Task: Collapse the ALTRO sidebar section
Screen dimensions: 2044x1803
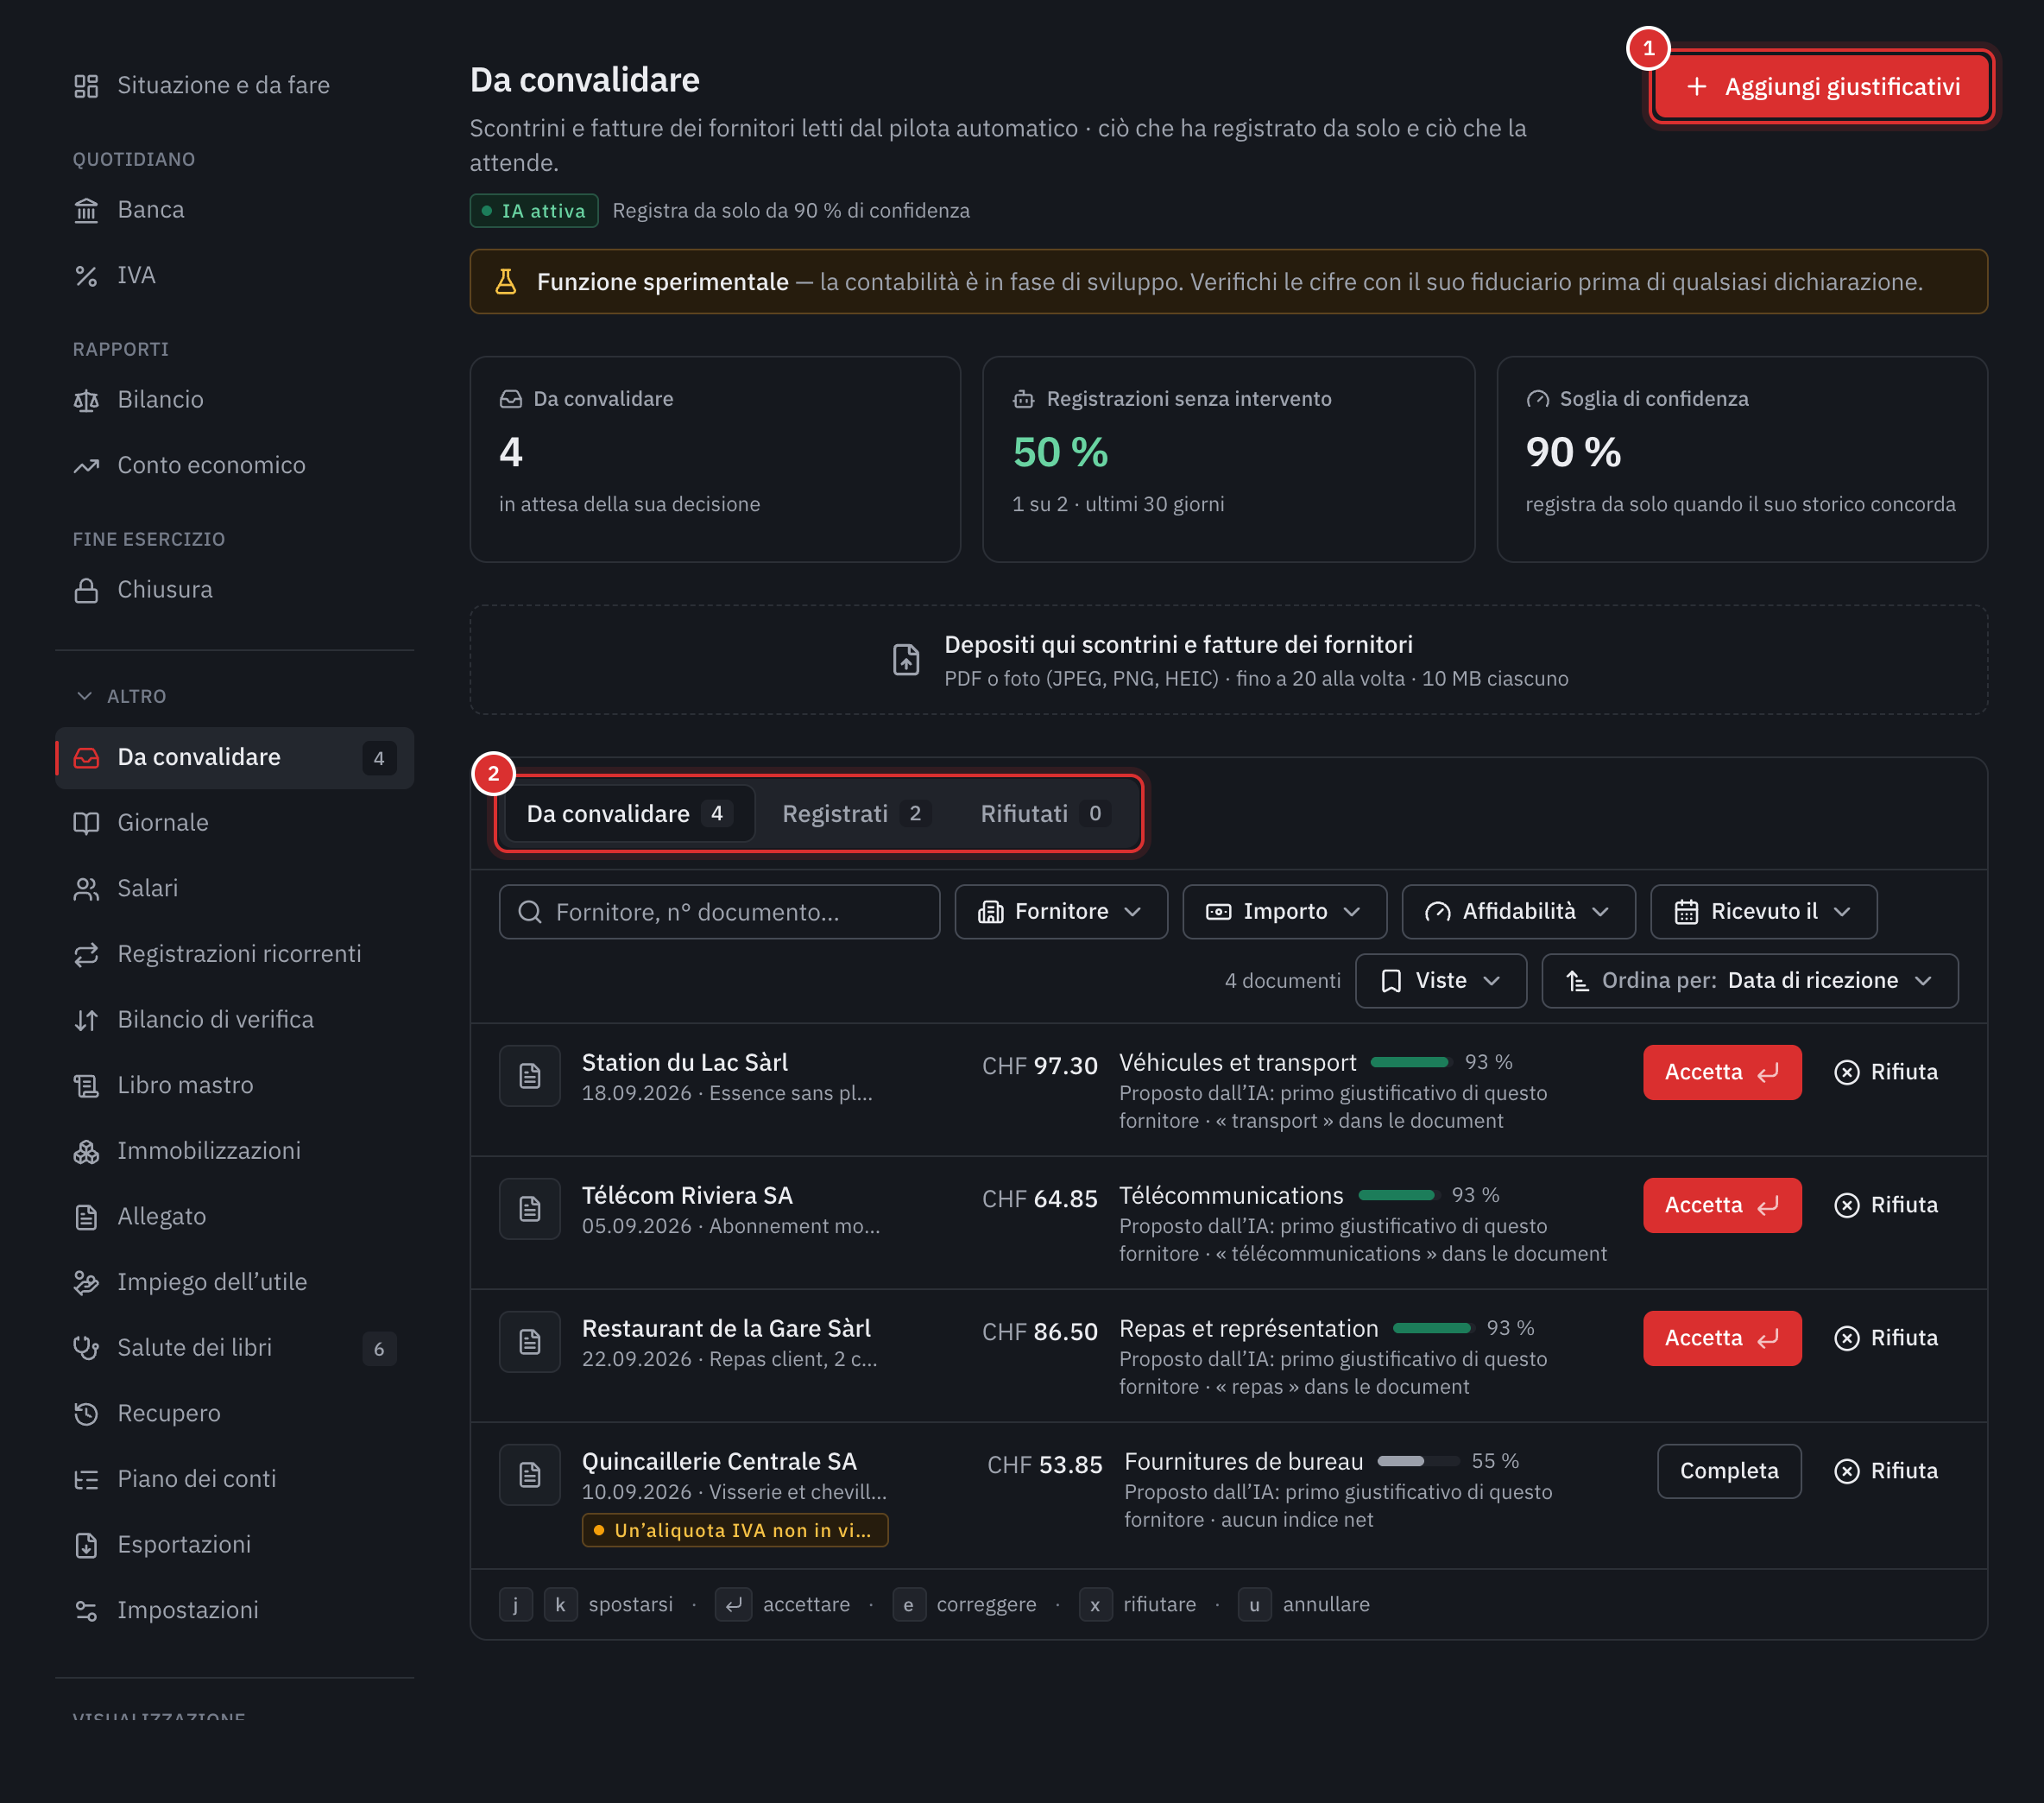Action: coord(120,695)
